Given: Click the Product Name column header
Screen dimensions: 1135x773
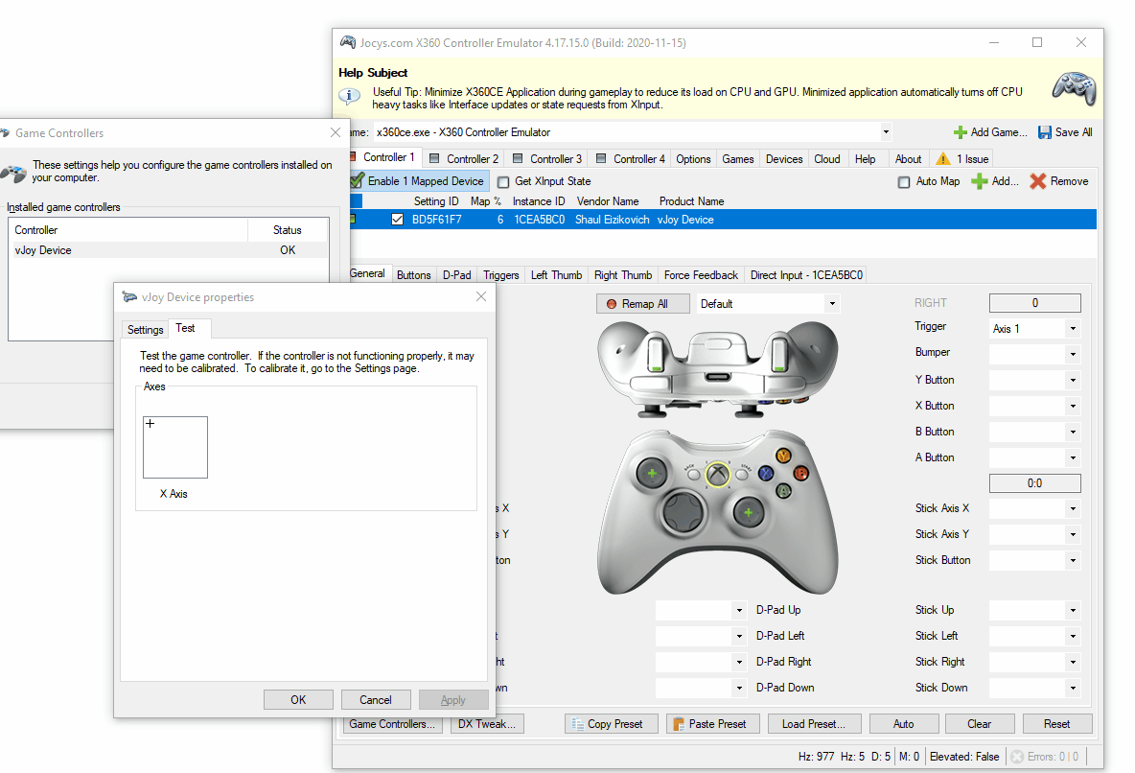Looking at the screenshot, I should (691, 201).
